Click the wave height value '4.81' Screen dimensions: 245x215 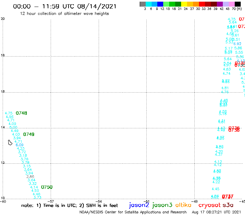click(225, 88)
